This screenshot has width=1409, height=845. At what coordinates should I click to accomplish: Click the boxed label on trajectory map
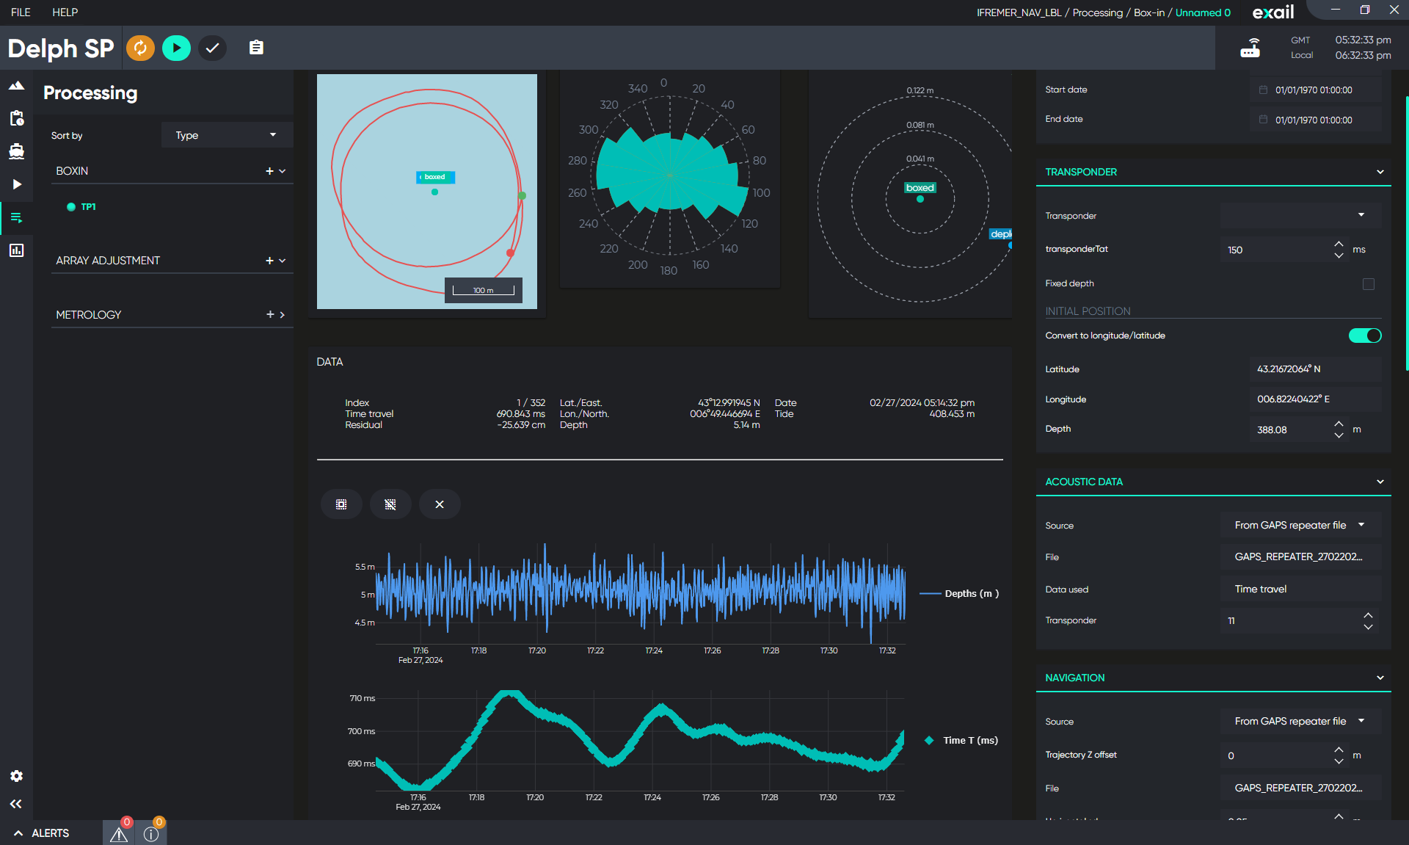click(x=435, y=177)
